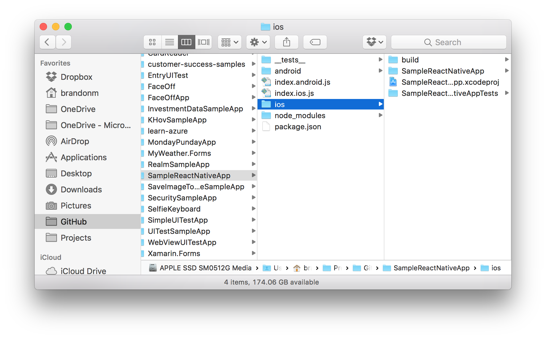Select the SaveImageTo...eSampleApp folder
The width and height of the screenshot is (546, 339).
click(x=199, y=187)
